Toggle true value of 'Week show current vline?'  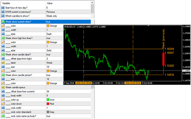[x=48, y=22]
